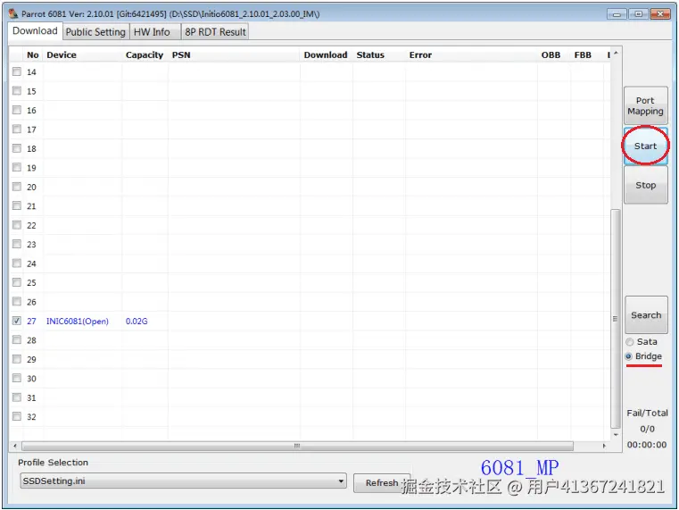The image size is (679, 510).
Task: Open the Public Setting tab
Action: point(95,31)
